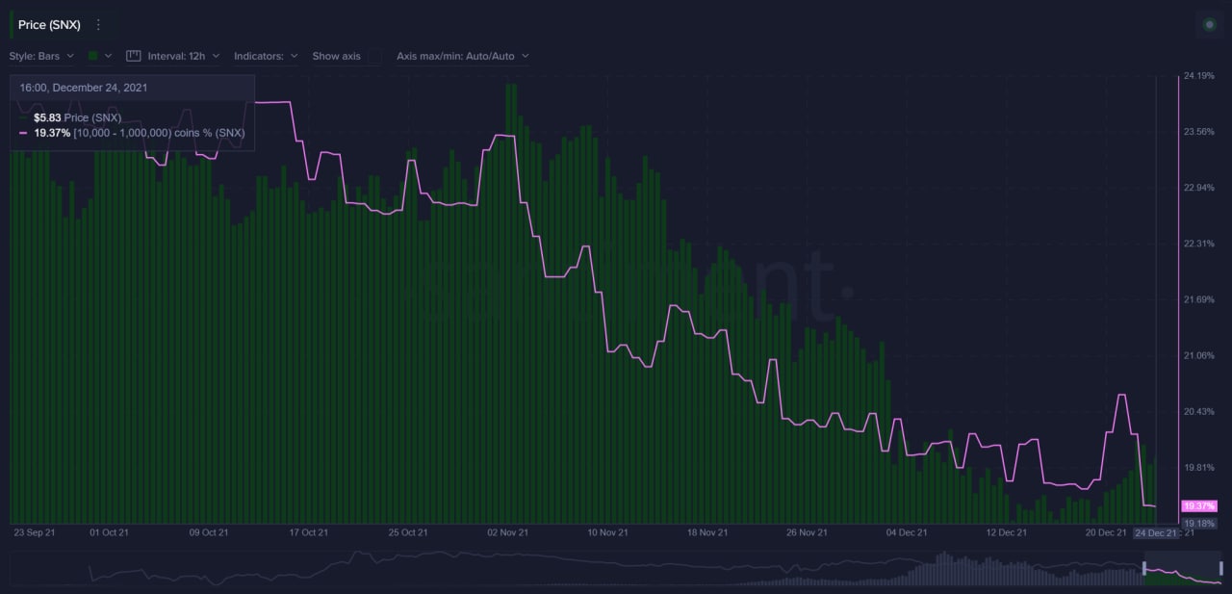This screenshot has height=594, width=1232.
Task: Click the selected range in the mini timeline
Action: [1183, 568]
